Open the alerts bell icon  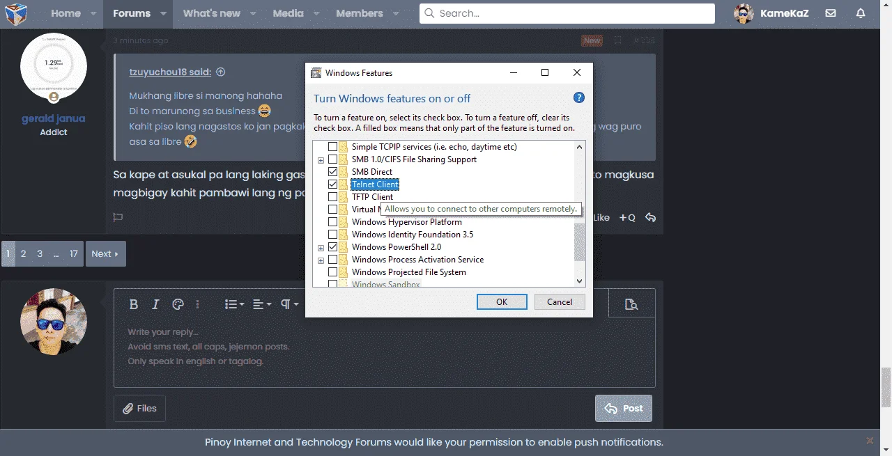[861, 13]
